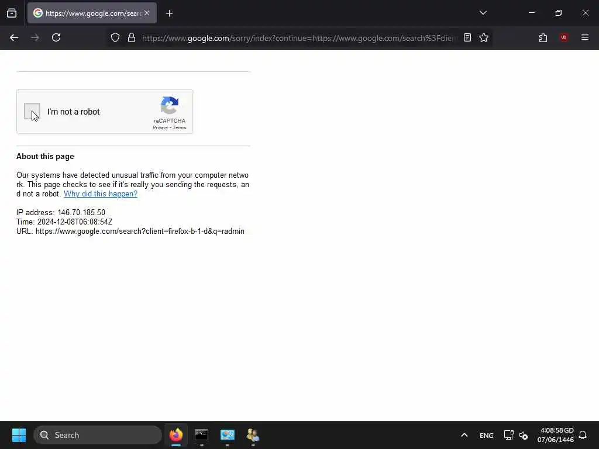Viewport: 599px width, 449px height.
Task: Minimize the Firefox window
Action: point(531,13)
